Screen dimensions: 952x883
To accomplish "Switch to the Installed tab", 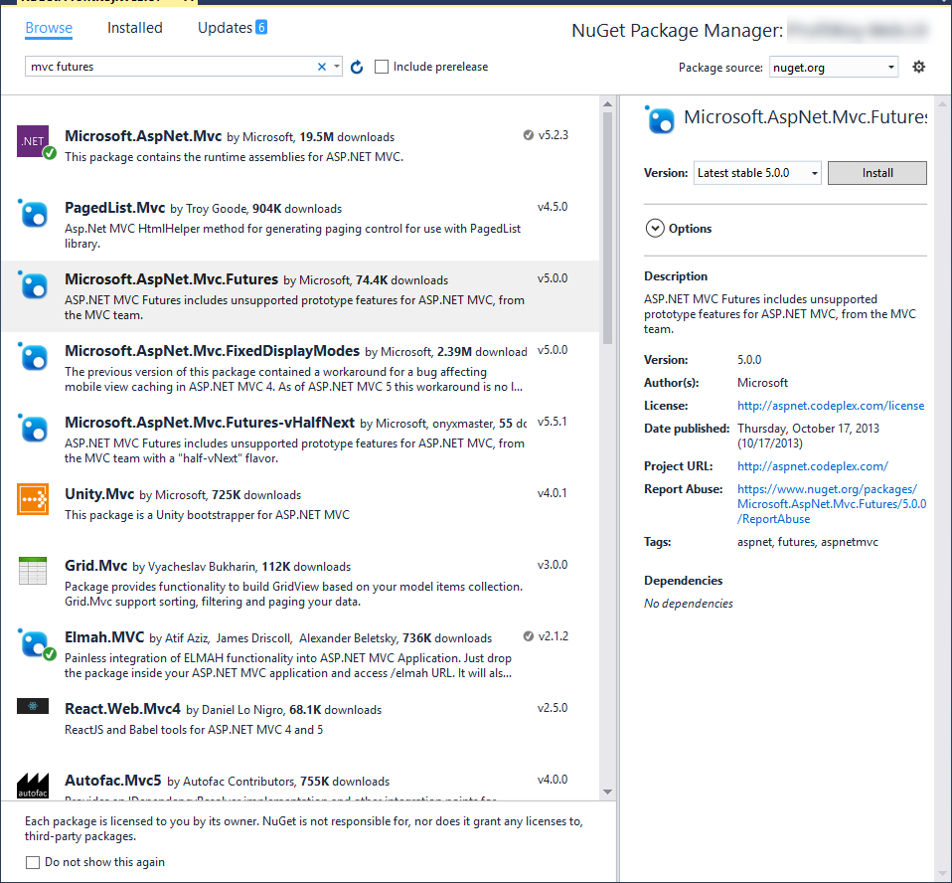I will [x=134, y=28].
